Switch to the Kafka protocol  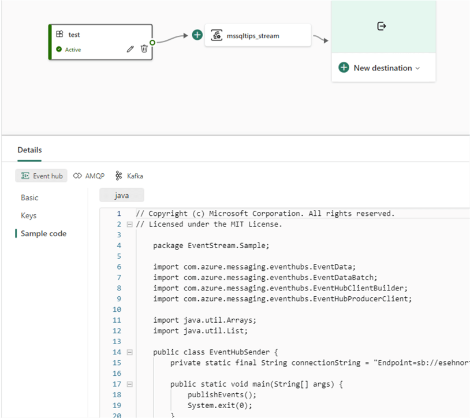pos(129,176)
